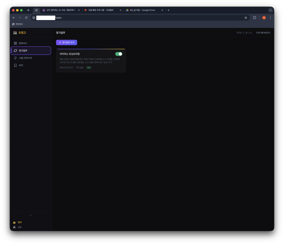Reload the page with the refresh icon

[x=26, y=18]
